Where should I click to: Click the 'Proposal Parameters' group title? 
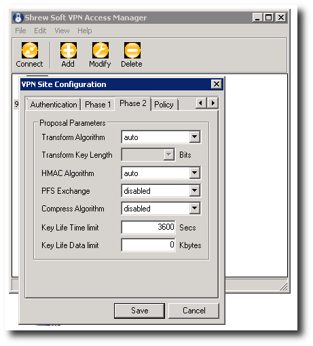click(x=73, y=123)
